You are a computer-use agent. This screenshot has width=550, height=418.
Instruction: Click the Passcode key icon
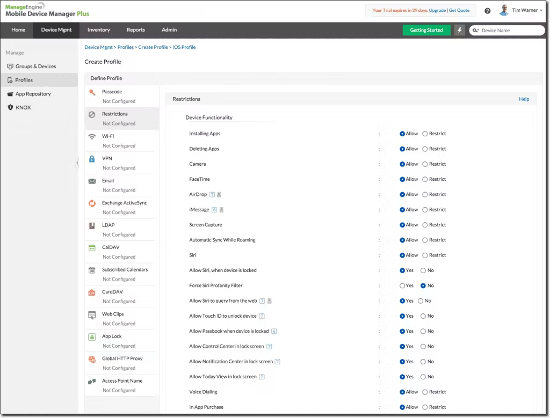92,92
